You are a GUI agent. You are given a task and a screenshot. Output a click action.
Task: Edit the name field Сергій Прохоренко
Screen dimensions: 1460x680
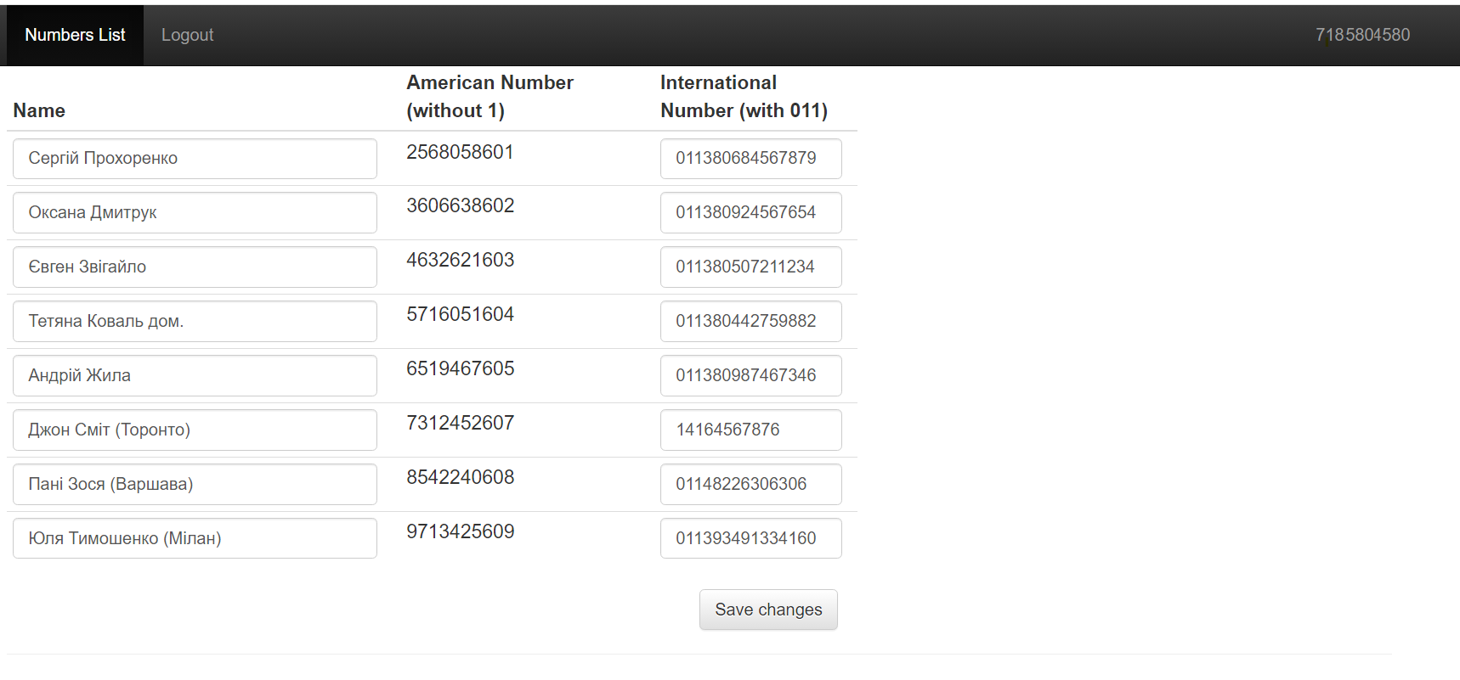pyautogui.click(x=195, y=159)
